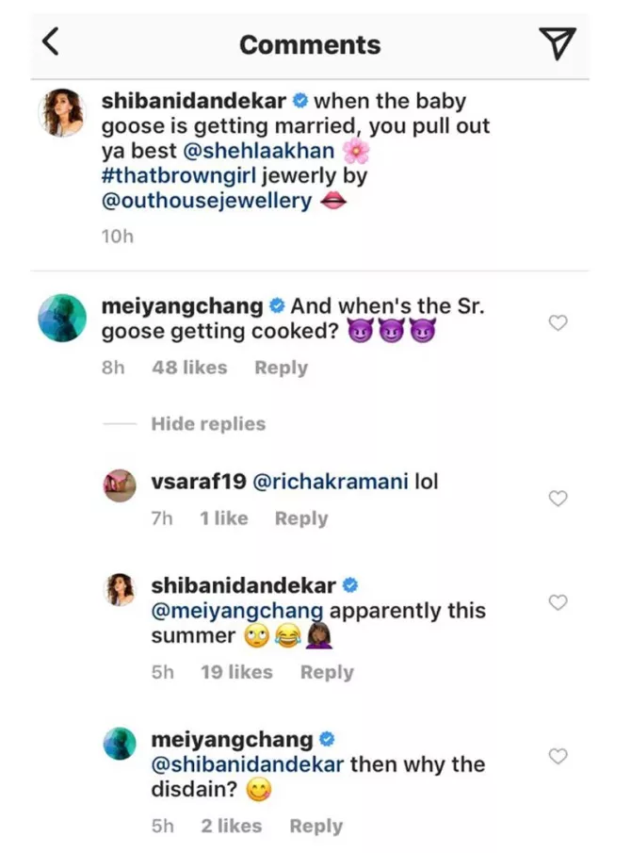Reply to the 2-likes comment

tap(315, 826)
